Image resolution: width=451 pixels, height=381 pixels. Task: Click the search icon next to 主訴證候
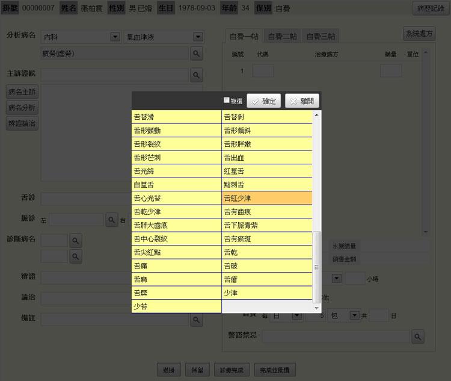click(197, 75)
